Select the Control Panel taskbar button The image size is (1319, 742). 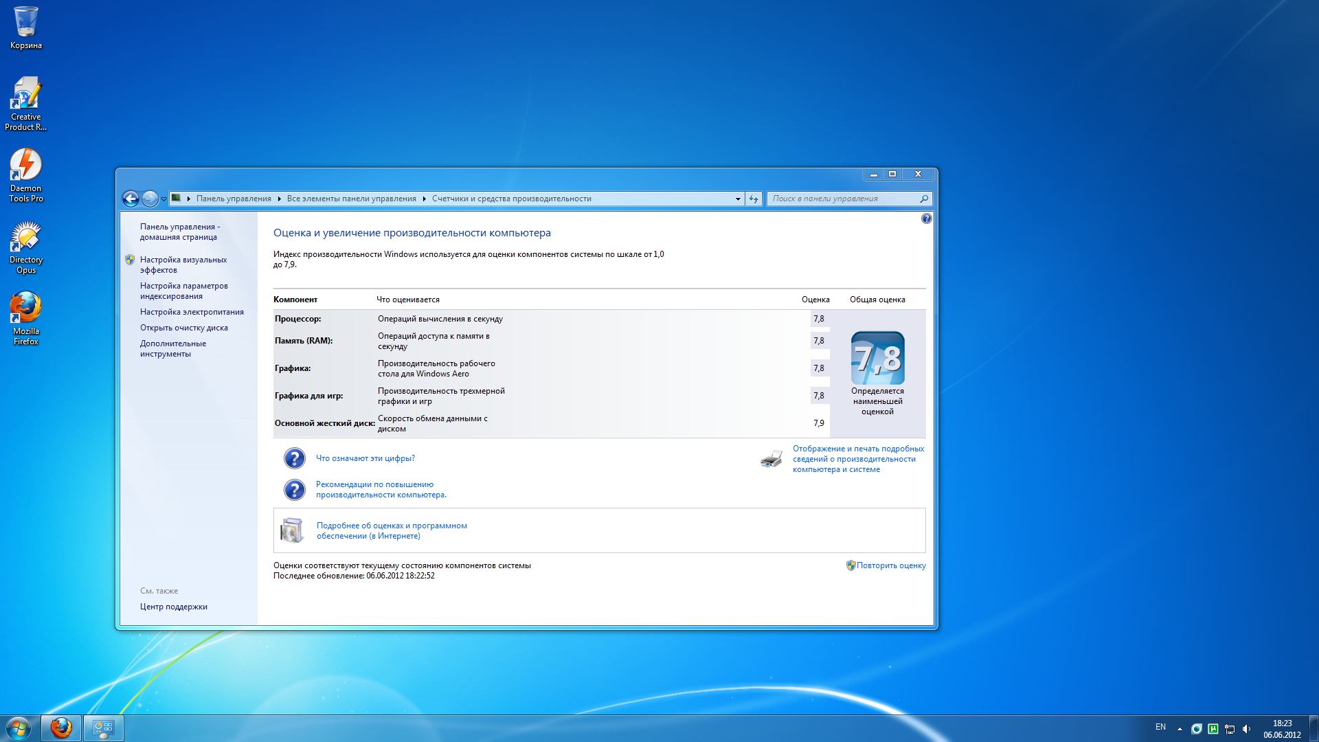(x=104, y=728)
